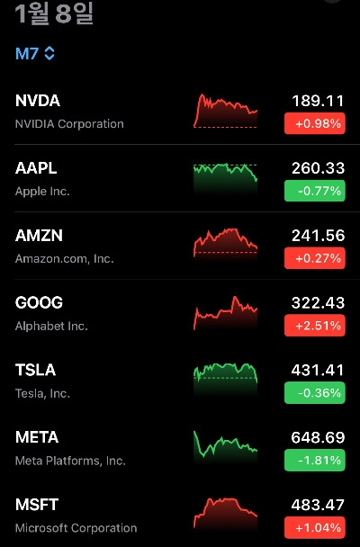
Task: Open AMZN sparkline chart
Action: (225, 244)
